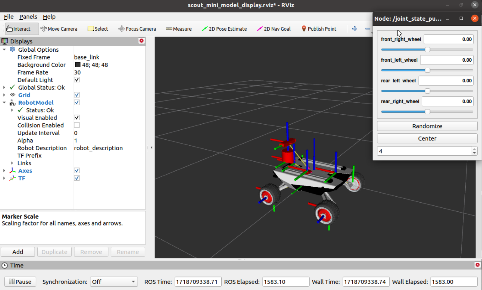Activate the Publish Point tool
482x290 pixels.
[x=319, y=29]
